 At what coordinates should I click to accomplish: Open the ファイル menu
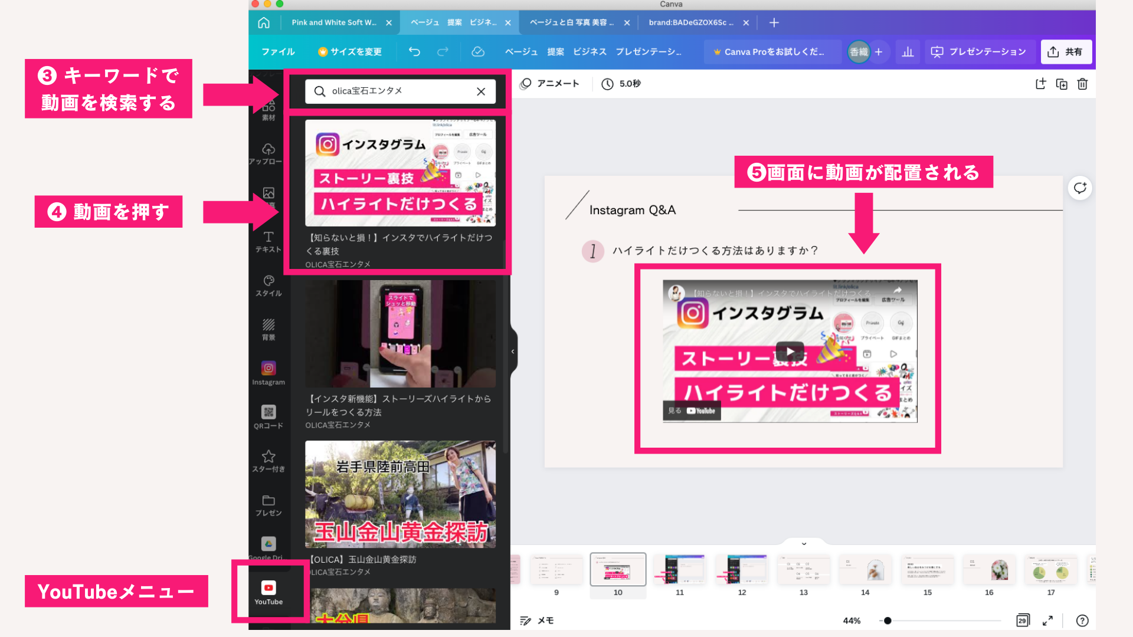[278, 52]
